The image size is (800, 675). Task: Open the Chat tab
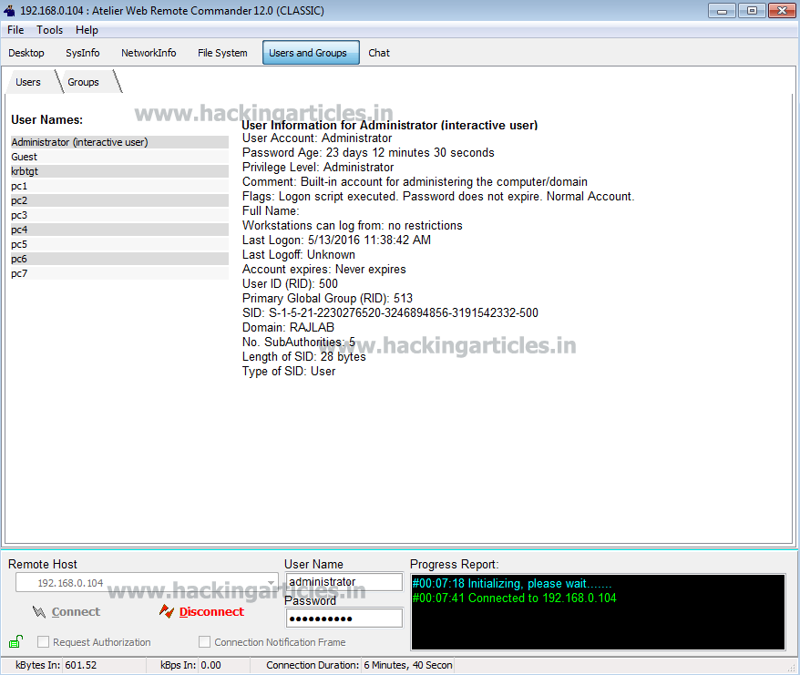click(379, 53)
